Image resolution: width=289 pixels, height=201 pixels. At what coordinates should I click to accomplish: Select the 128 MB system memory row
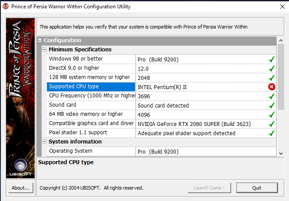click(91, 78)
